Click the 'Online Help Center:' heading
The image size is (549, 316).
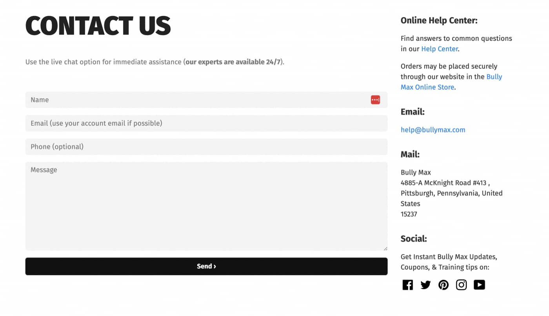[x=439, y=20]
